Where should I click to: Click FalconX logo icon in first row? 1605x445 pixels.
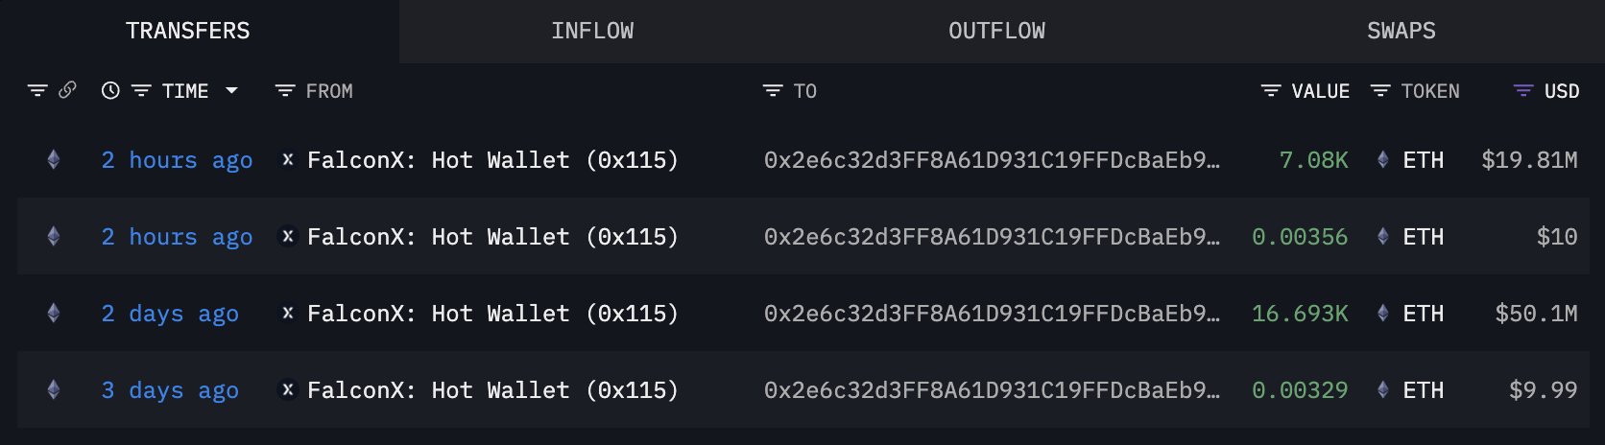(287, 160)
